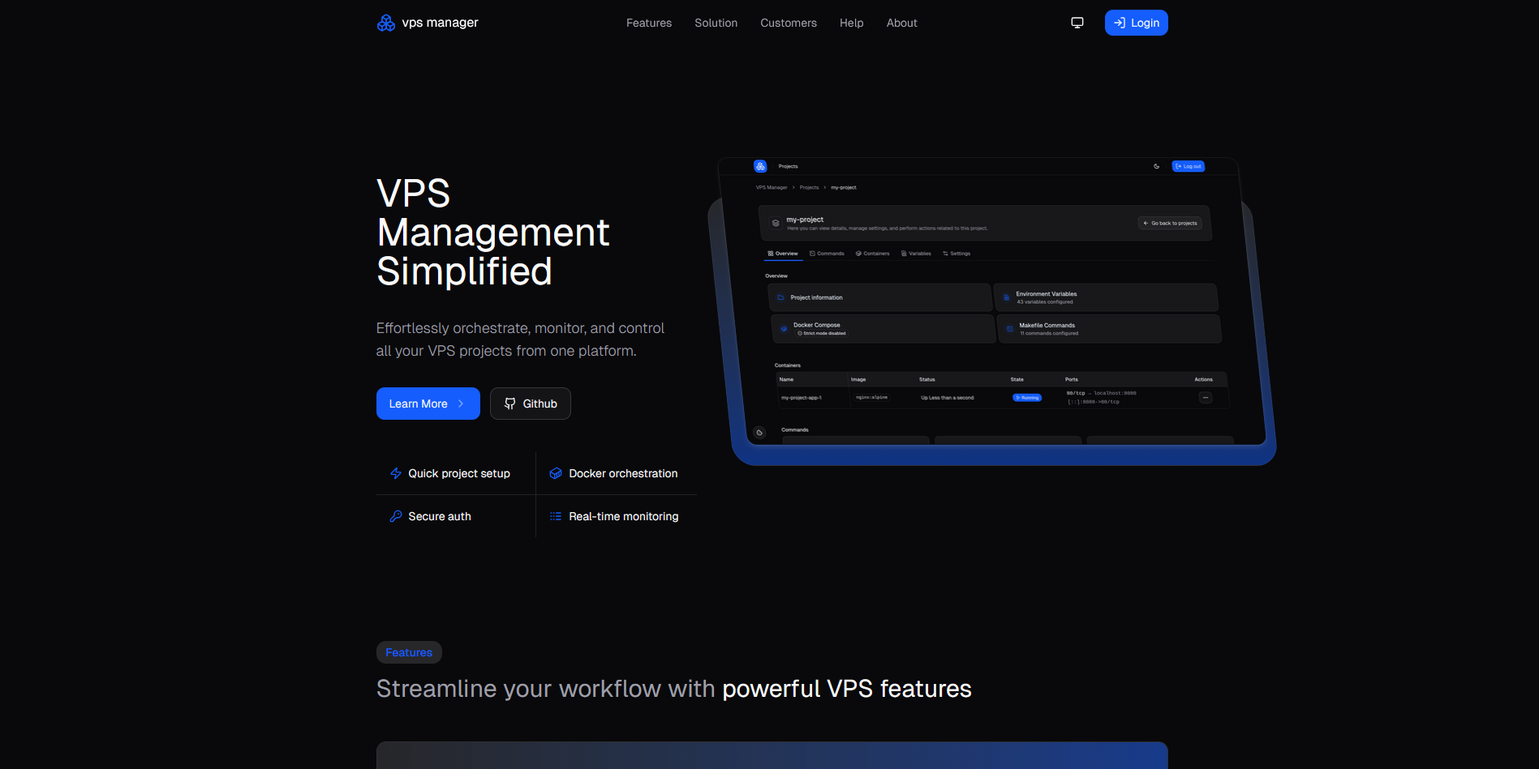Click the key icon for Secure auth
1539x769 pixels.
(396, 516)
